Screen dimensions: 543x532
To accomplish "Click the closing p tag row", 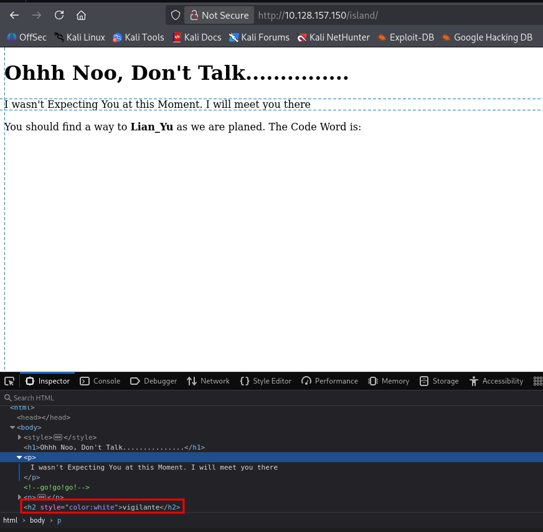I will pos(271,477).
